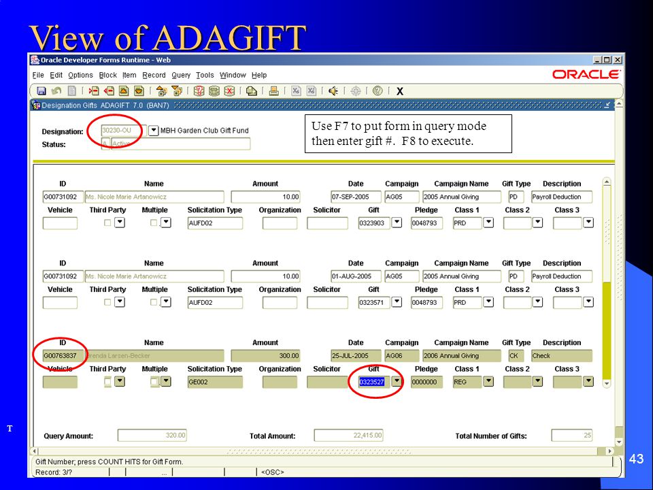Toggle Multiple checkbox for gift 0323903
The height and width of the screenshot is (490, 653).
tap(154, 223)
